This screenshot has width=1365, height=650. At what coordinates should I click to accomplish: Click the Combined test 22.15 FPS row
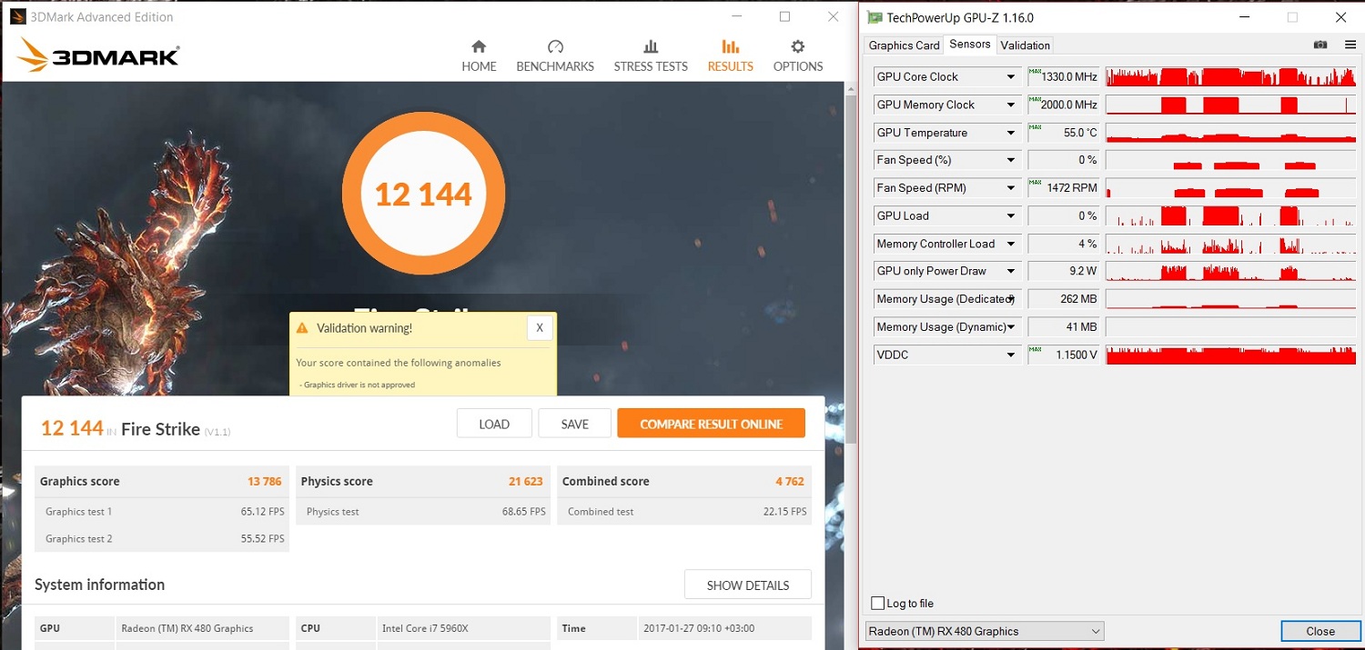[684, 512]
